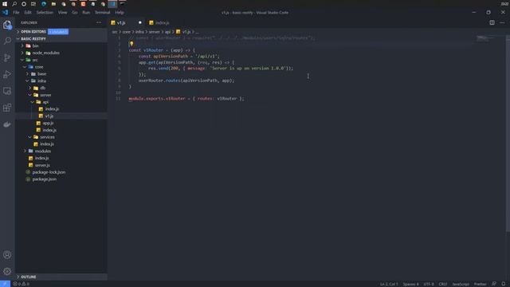Click the unsaved dot on v1.js tab
The width and height of the screenshot is (510, 287).
(x=140, y=22)
